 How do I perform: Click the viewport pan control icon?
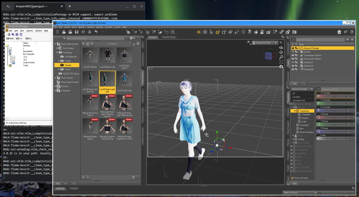pos(281,52)
